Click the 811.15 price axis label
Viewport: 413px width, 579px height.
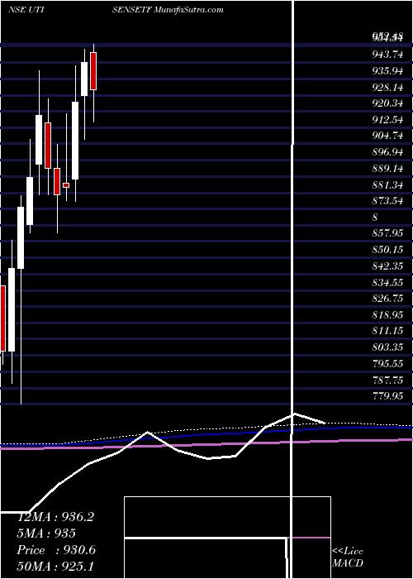tap(387, 331)
